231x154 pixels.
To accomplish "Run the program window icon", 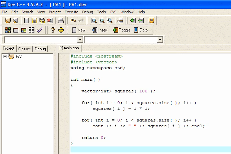I will coord(16,30).
